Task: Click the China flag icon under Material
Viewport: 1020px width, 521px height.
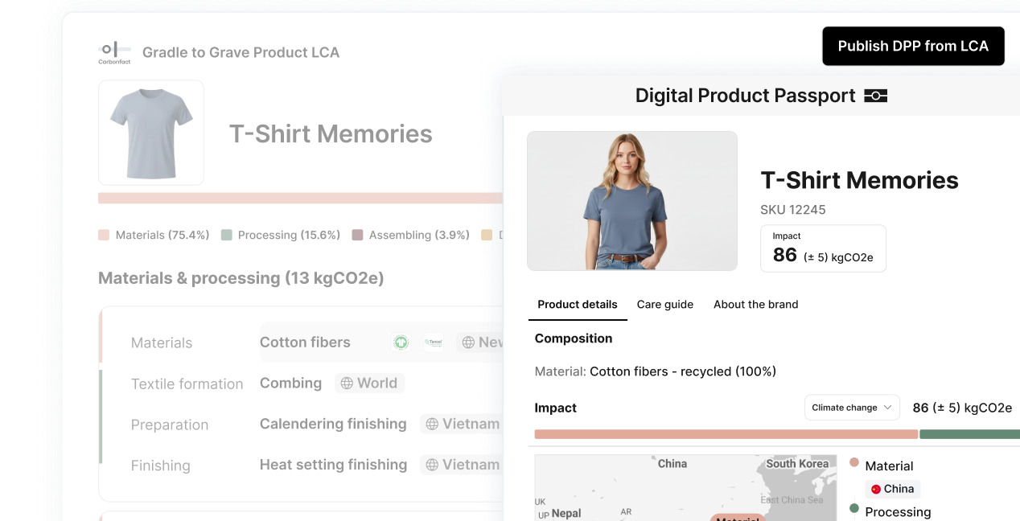Action: point(876,489)
